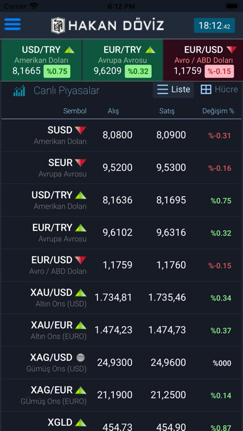This screenshot has height=431, width=243.
Task: Tap the green arrow beside XAG/EUR
Action: click(81, 390)
